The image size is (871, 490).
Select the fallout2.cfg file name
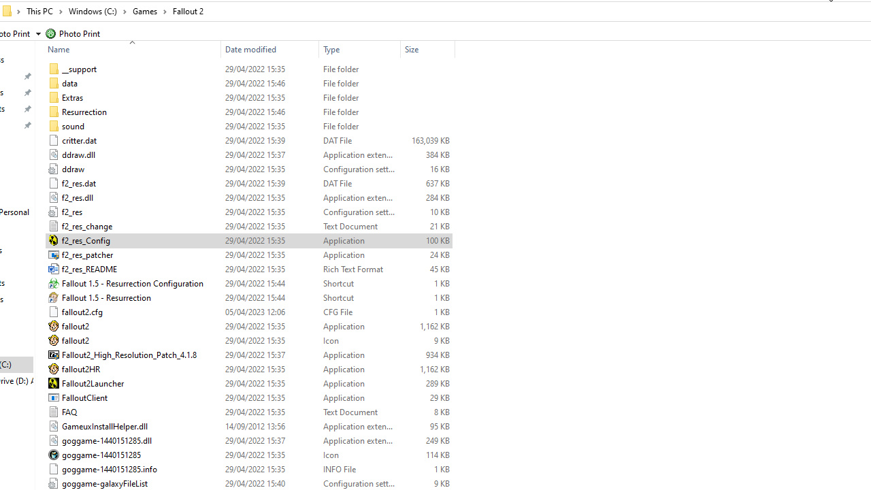pyautogui.click(x=82, y=312)
